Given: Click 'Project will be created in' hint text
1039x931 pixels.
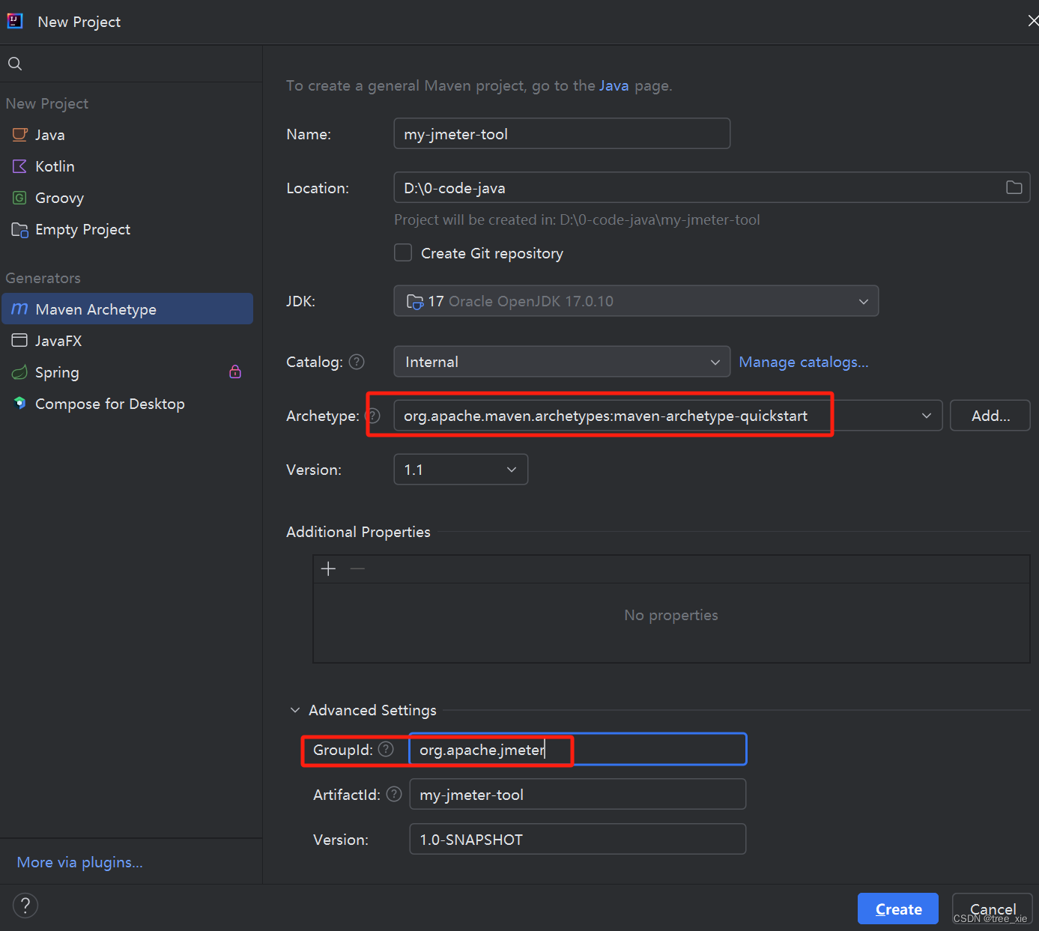Looking at the screenshot, I should coord(577,219).
